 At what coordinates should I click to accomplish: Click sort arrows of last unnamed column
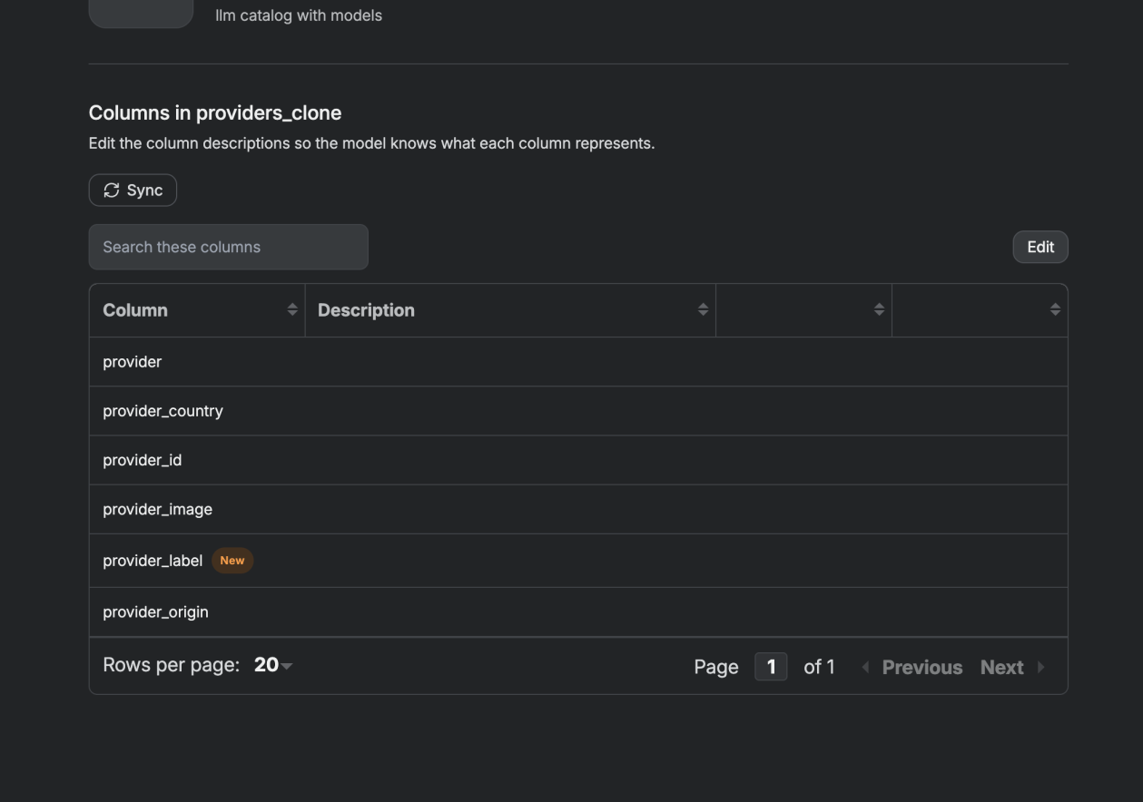pyautogui.click(x=1055, y=310)
